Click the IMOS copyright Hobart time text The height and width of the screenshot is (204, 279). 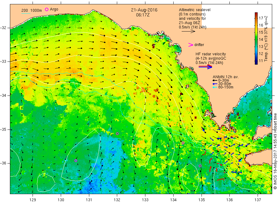[x=275, y=151]
